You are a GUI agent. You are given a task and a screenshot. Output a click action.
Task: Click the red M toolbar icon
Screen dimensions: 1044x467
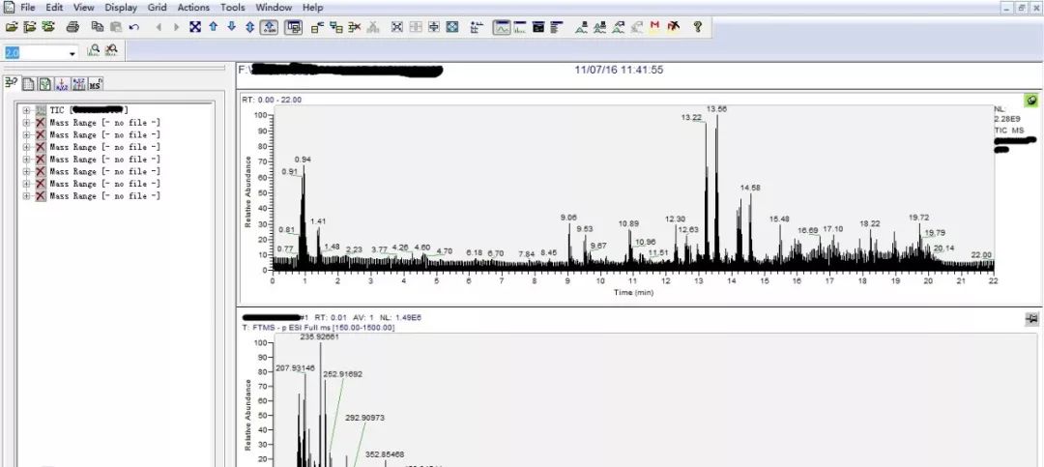tap(654, 27)
